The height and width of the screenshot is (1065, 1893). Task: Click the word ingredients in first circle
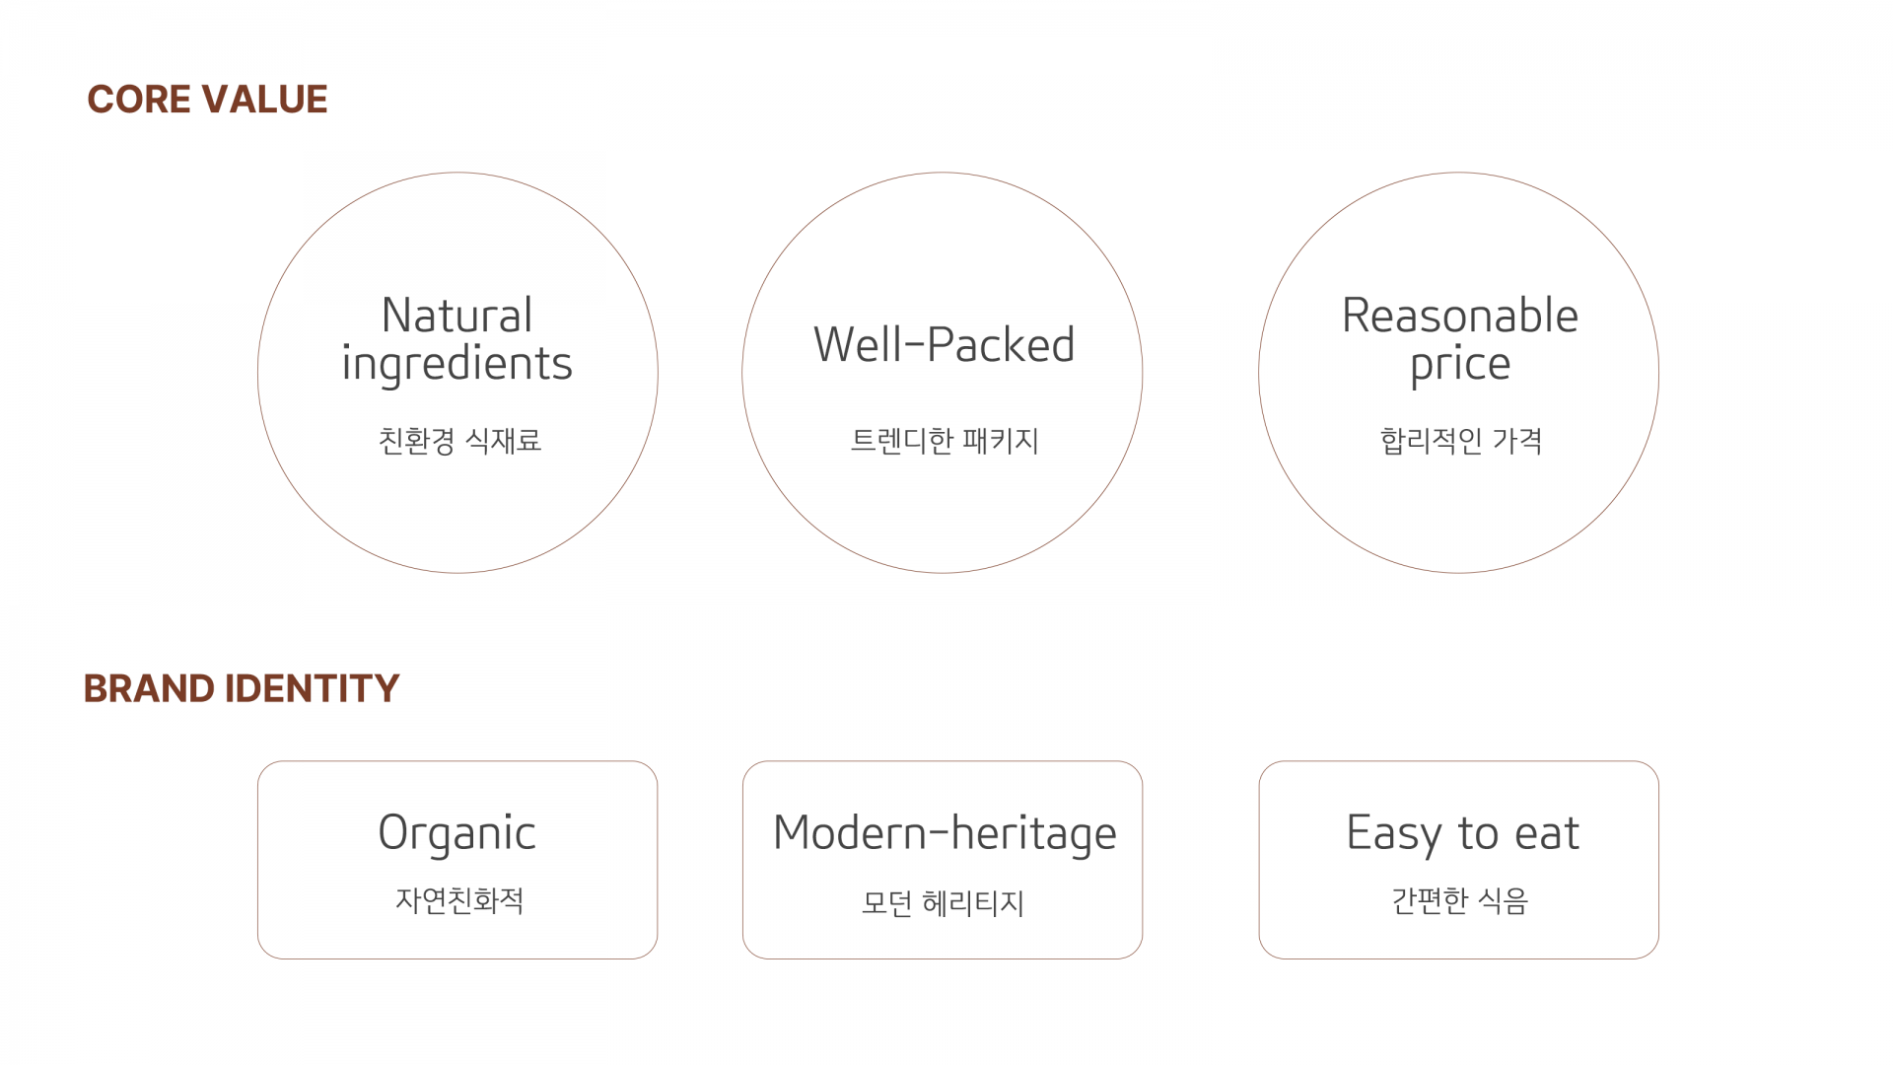pos(457,365)
